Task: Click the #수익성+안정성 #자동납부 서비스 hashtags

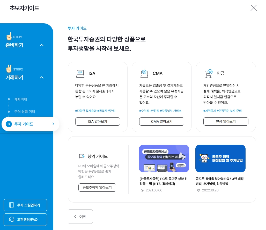Action: coord(160,111)
